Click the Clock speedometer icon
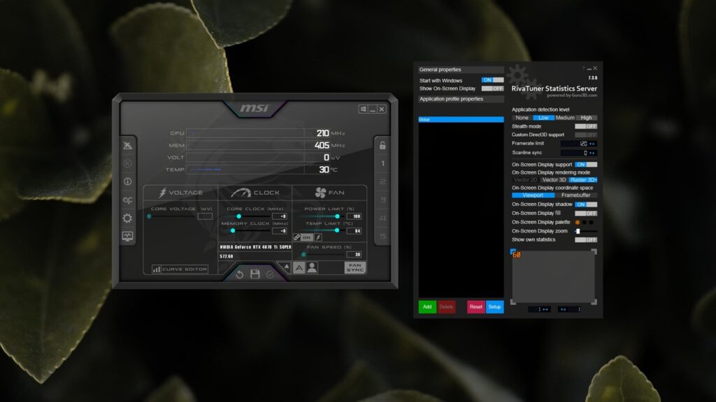 [241, 193]
